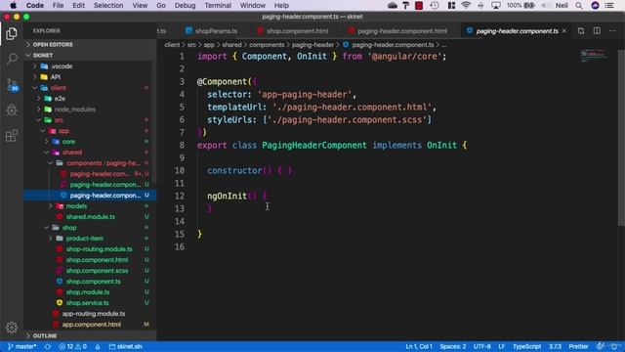Click the Open Changes icon in editor toolbar

(581, 31)
